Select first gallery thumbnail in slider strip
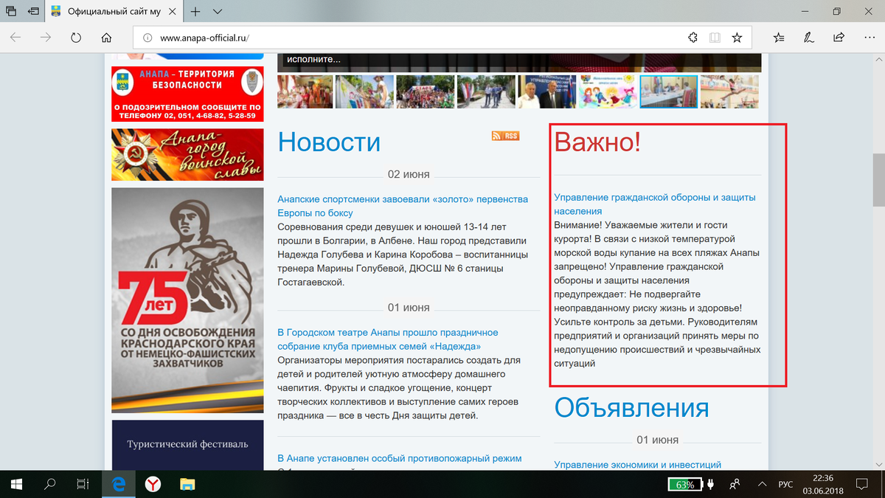This screenshot has width=885, height=498. click(304, 92)
